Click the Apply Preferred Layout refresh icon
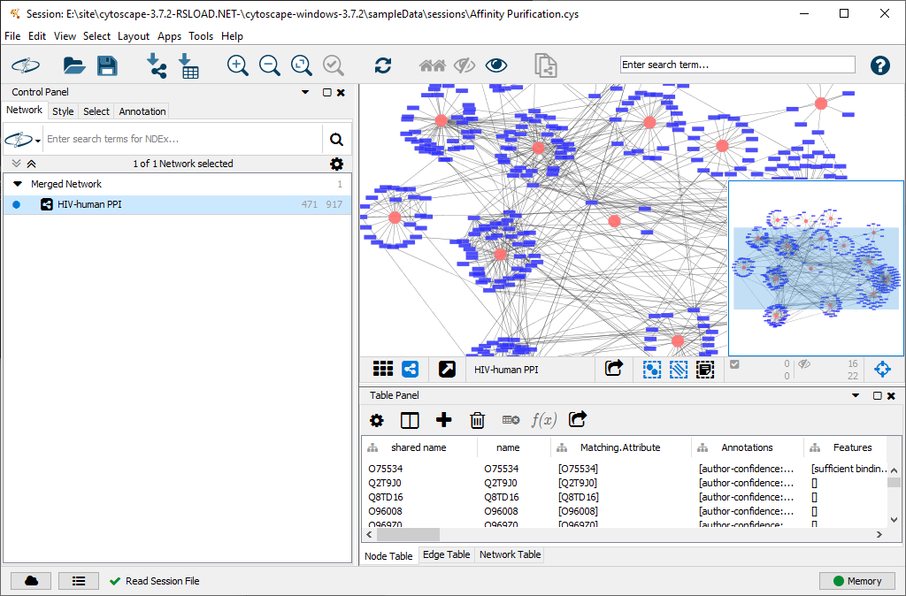Image resolution: width=906 pixels, height=596 pixels. (383, 65)
